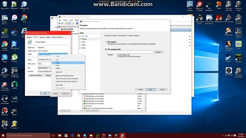Image resolution: width=246 pixels, height=138 pixels.
Task: Open the Skype desktop icon
Action: 5,58
